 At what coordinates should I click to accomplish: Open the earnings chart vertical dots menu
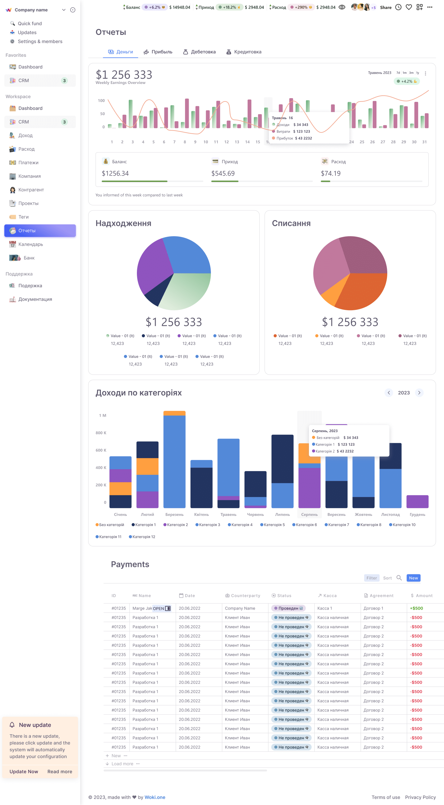click(425, 73)
